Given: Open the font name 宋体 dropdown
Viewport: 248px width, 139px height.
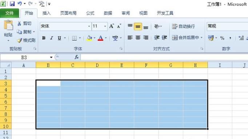Looking at the screenshot, I should tap(89, 26).
